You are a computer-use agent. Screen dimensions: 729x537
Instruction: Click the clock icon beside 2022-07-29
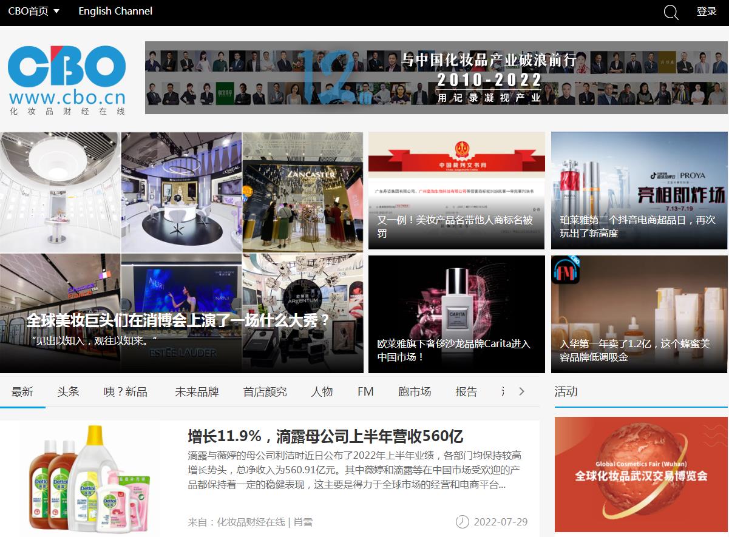(x=463, y=522)
